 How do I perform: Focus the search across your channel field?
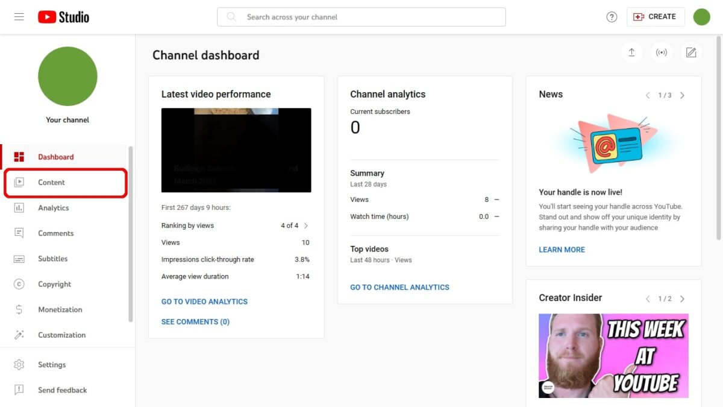point(361,17)
